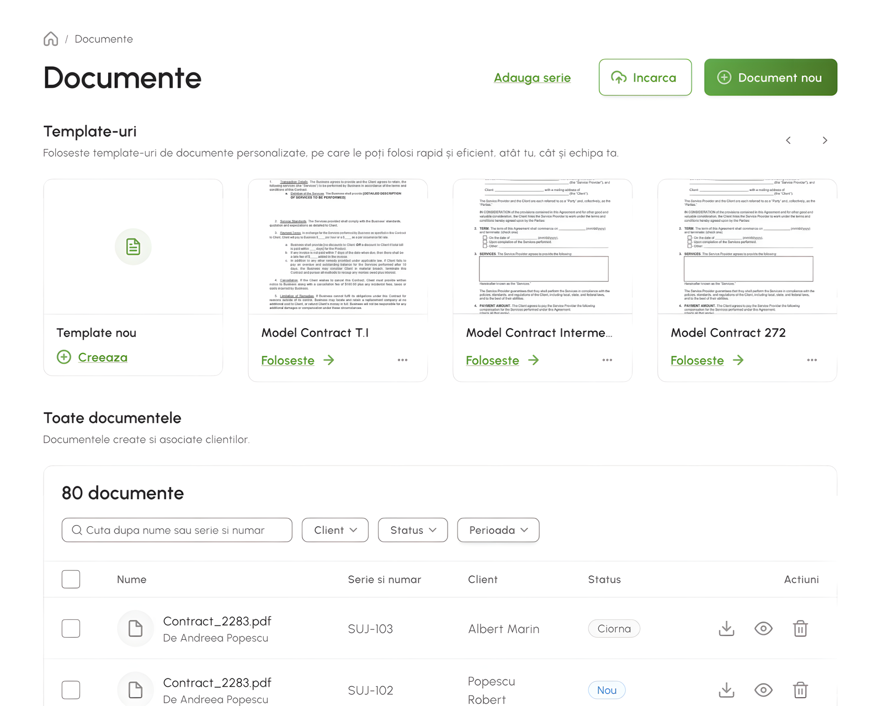Open Model Contract Interme... thumbnail preview
This screenshot has height=706, width=883.
[x=542, y=247]
